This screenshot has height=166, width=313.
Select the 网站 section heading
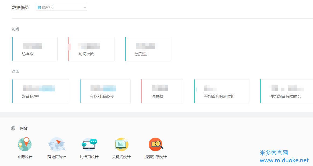[x=24, y=128]
